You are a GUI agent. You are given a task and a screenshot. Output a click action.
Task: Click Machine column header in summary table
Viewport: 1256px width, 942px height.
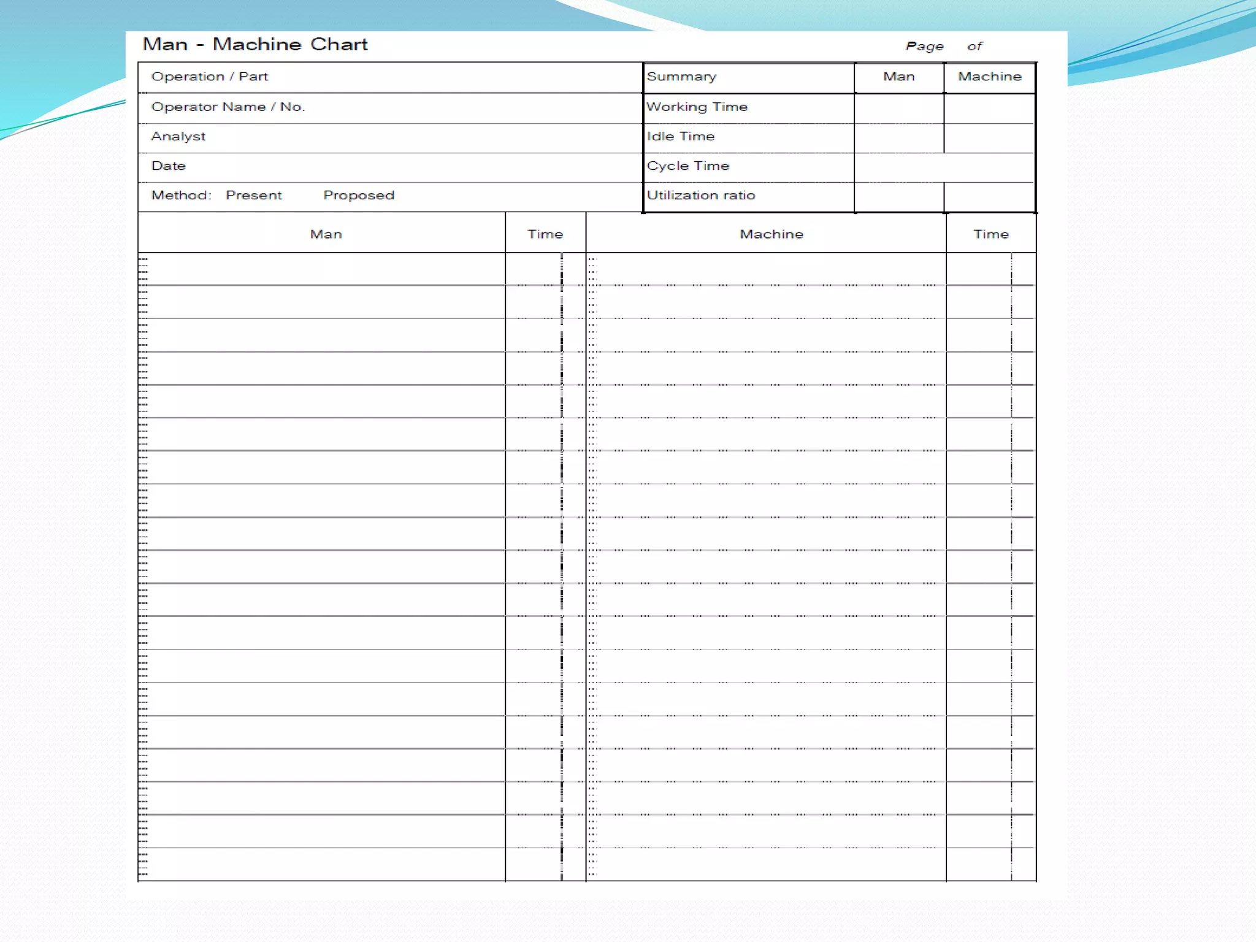point(989,77)
